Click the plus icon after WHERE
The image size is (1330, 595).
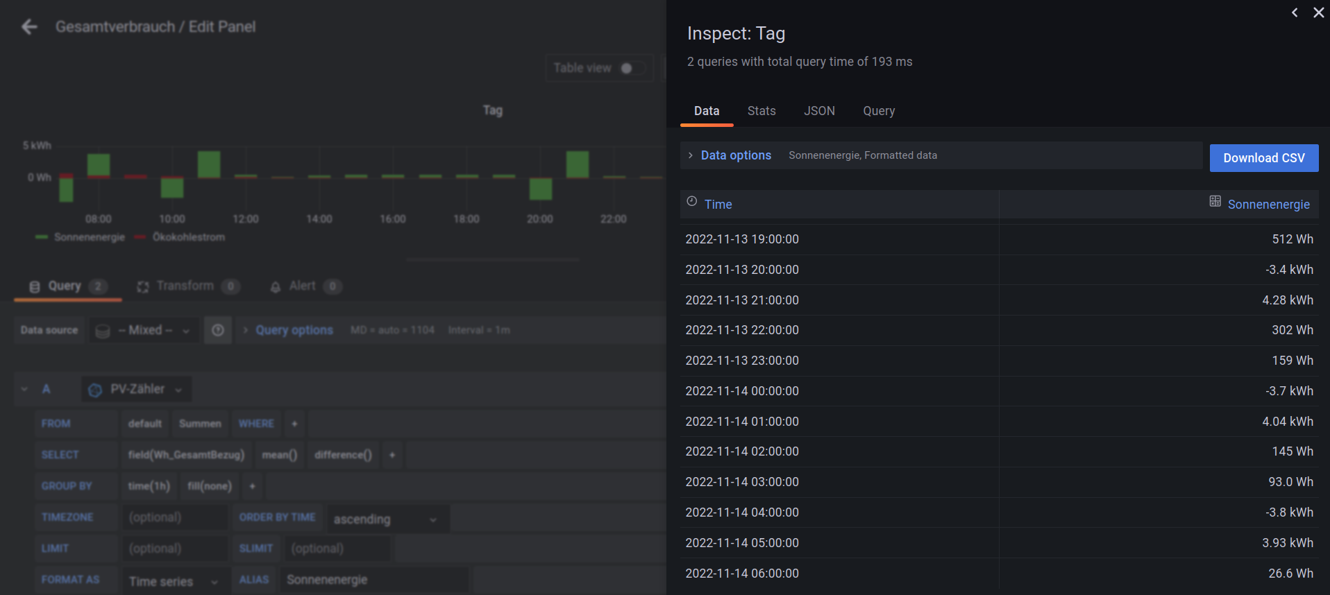coord(294,424)
